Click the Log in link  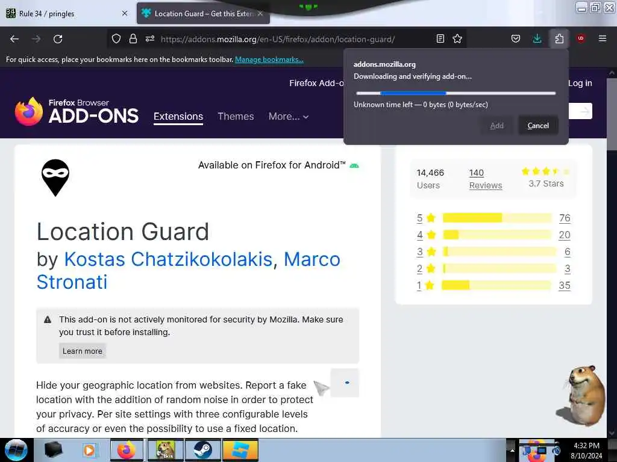(x=580, y=83)
